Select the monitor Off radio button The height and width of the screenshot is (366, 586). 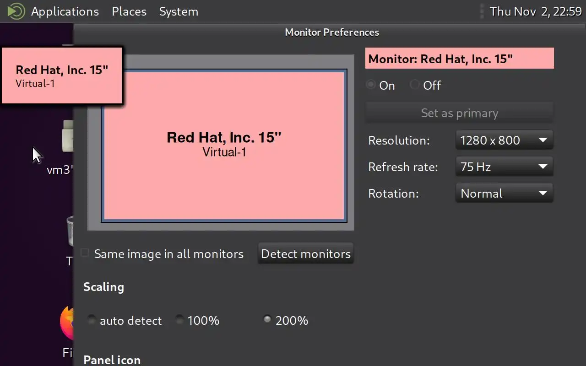click(x=415, y=85)
